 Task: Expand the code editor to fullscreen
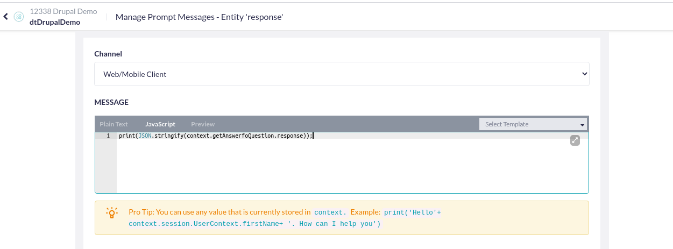(x=575, y=140)
